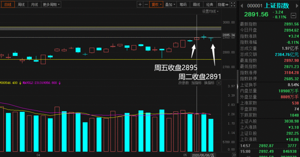Go to next stock with right arrow
Image resolution: width=300 pixels, height=157 pixels.
point(297,6)
